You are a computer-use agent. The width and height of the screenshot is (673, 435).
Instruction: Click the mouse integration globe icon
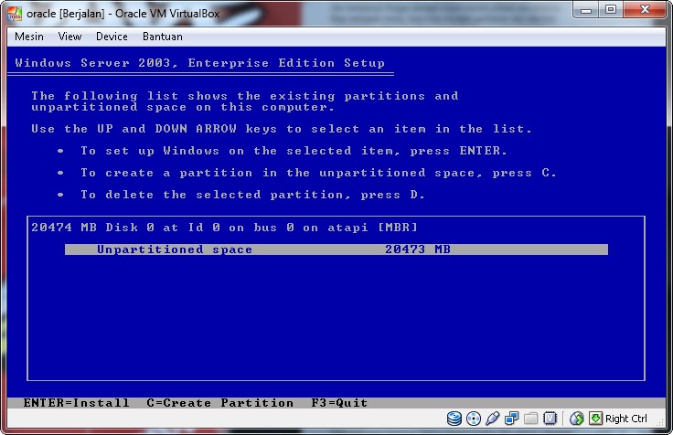[x=576, y=419]
